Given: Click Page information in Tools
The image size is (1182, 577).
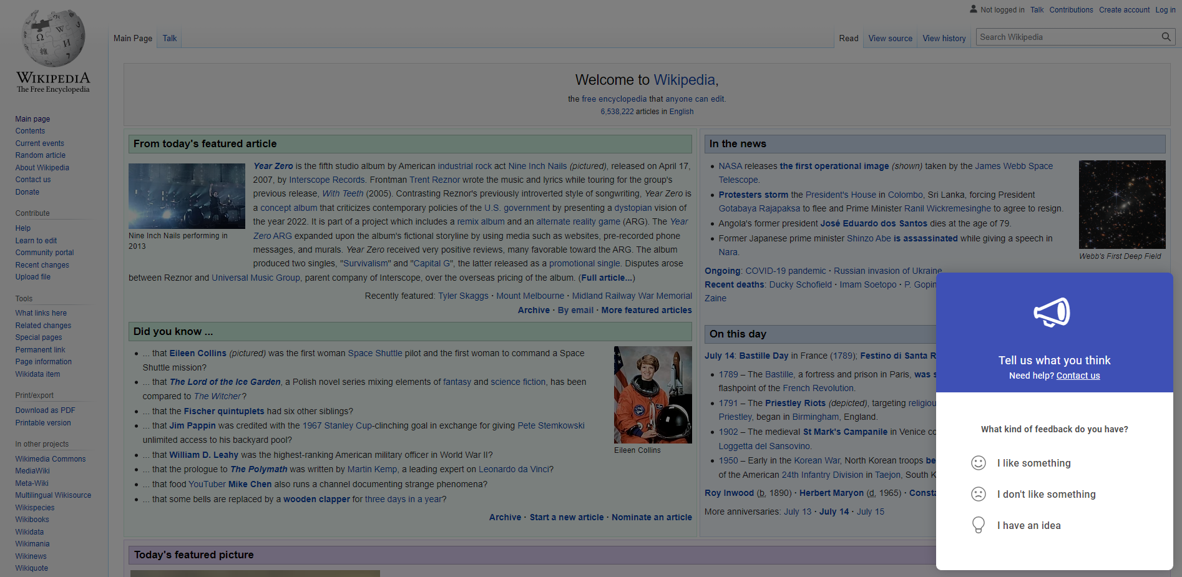Looking at the screenshot, I should tap(44, 362).
